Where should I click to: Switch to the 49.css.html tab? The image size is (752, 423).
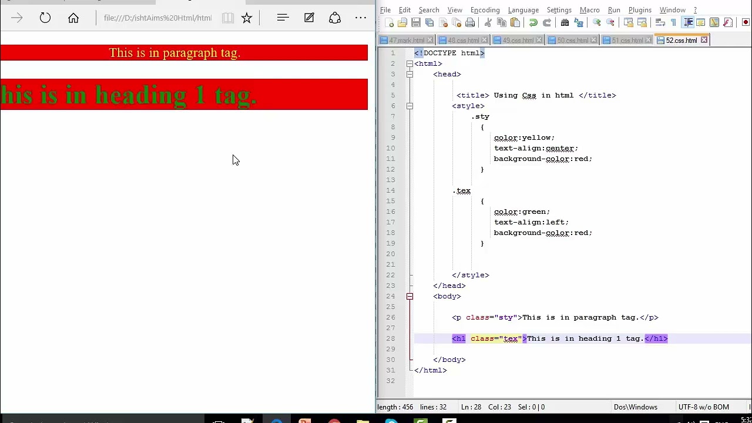coord(518,41)
